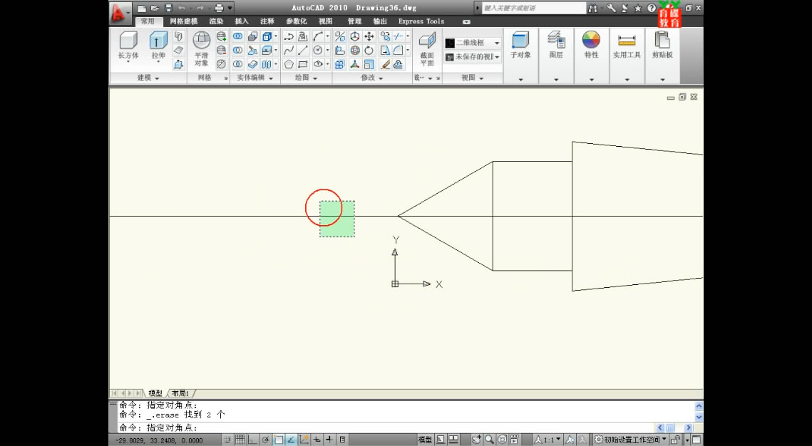
Task: Click the keyword search input field
Action: (x=533, y=9)
